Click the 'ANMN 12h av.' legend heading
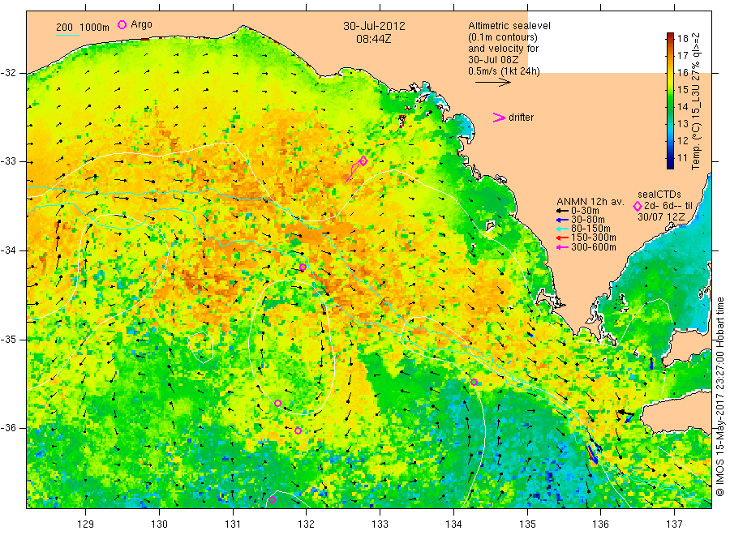 (590, 202)
